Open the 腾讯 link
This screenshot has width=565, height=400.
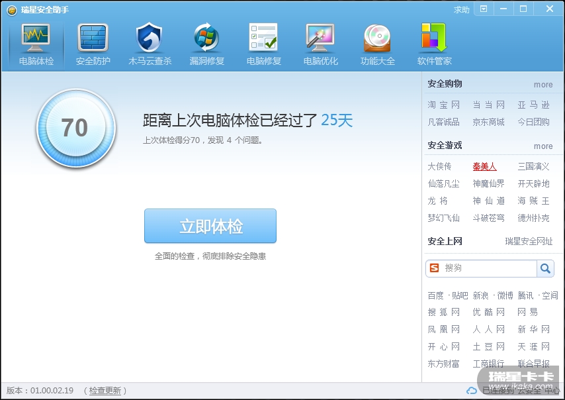526,296
